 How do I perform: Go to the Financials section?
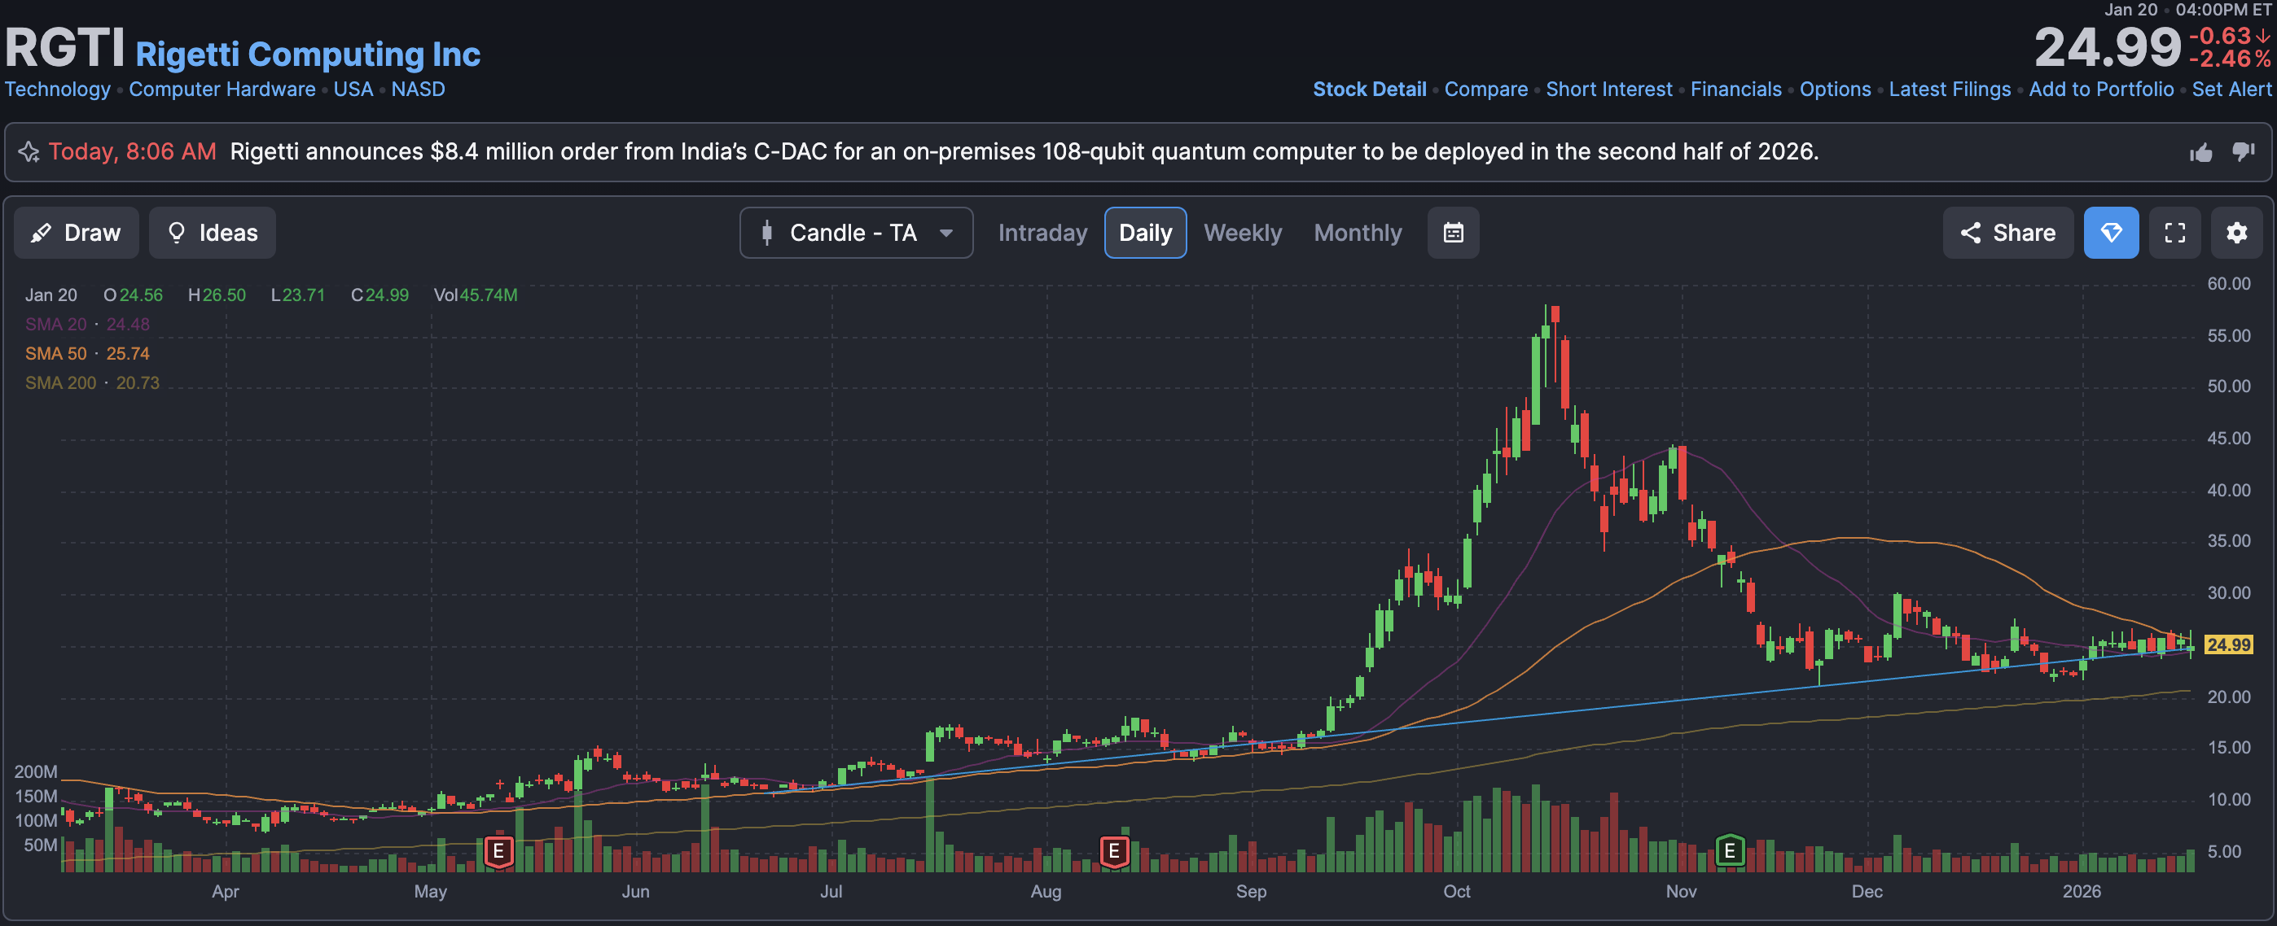(x=1735, y=90)
